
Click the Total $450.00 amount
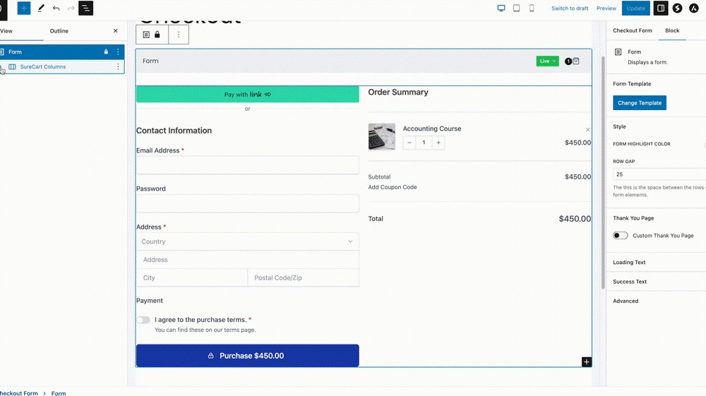[x=575, y=219]
